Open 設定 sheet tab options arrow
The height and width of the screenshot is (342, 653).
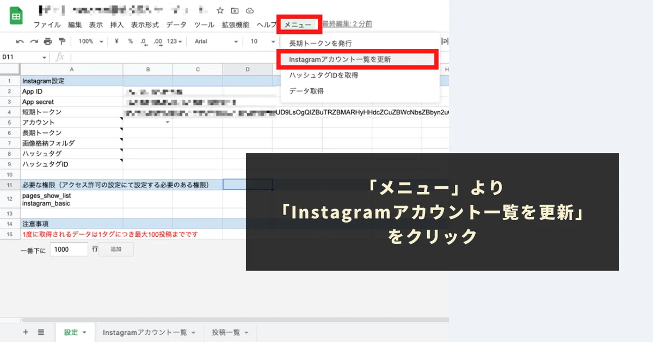(x=84, y=333)
